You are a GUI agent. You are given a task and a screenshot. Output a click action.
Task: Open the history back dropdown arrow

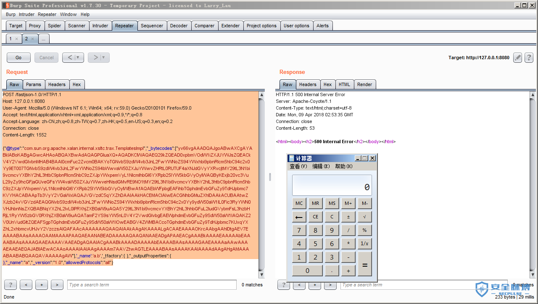78,58
